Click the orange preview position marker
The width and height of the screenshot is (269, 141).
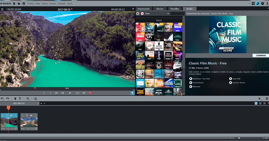35,88
